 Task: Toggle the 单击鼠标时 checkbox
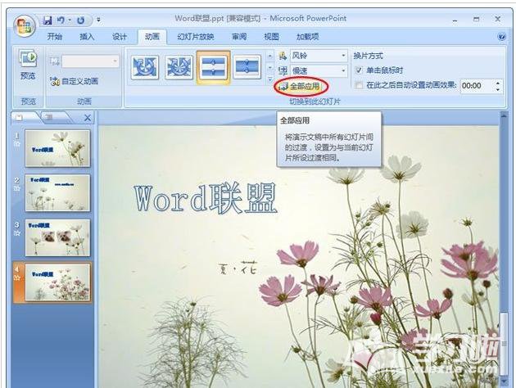[x=360, y=70]
